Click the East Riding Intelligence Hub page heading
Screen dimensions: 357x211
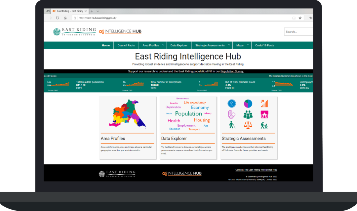pos(188,57)
